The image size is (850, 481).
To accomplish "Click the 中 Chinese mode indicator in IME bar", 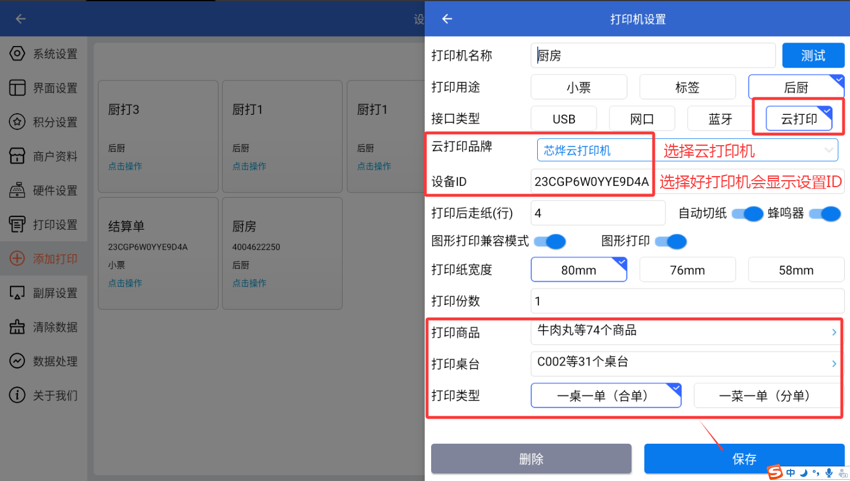I will [x=791, y=473].
